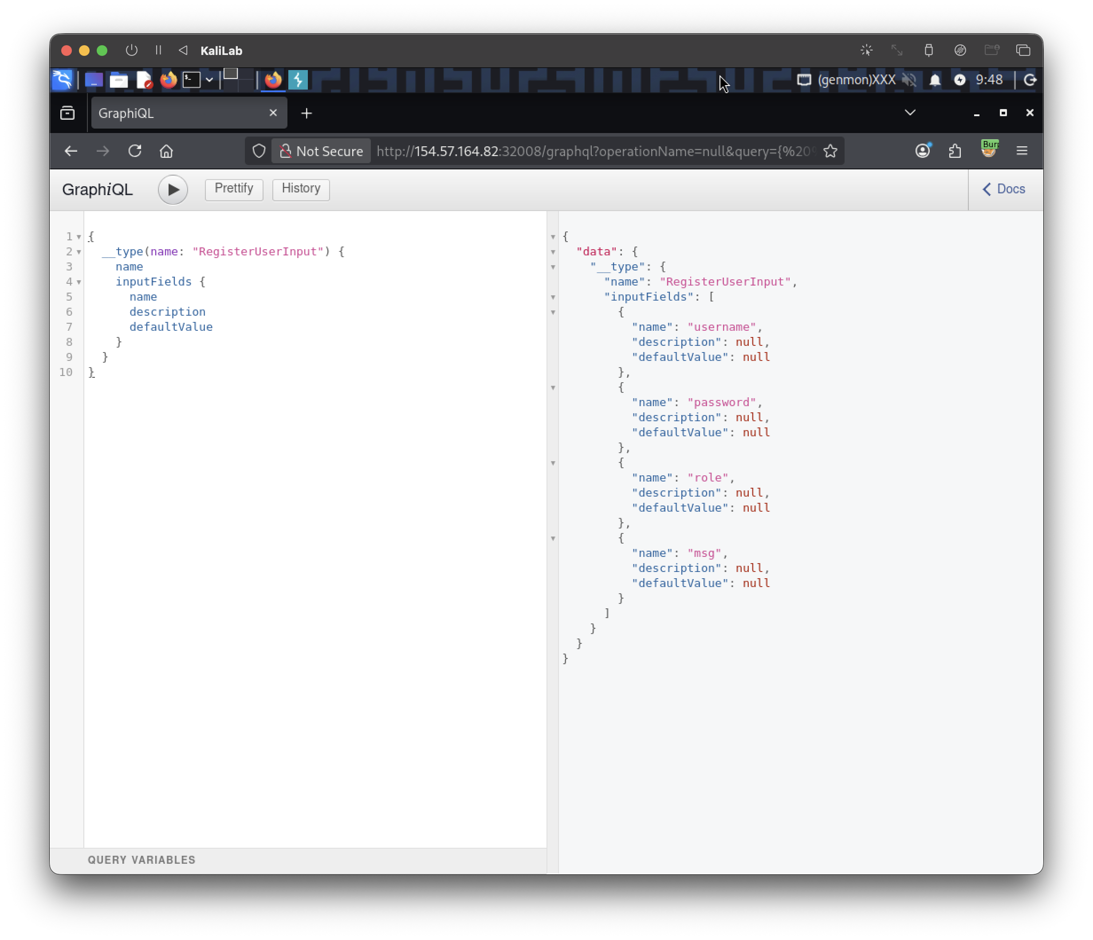Open the power manager panel icon
This screenshot has width=1093, height=940.
[x=959, y=80]
